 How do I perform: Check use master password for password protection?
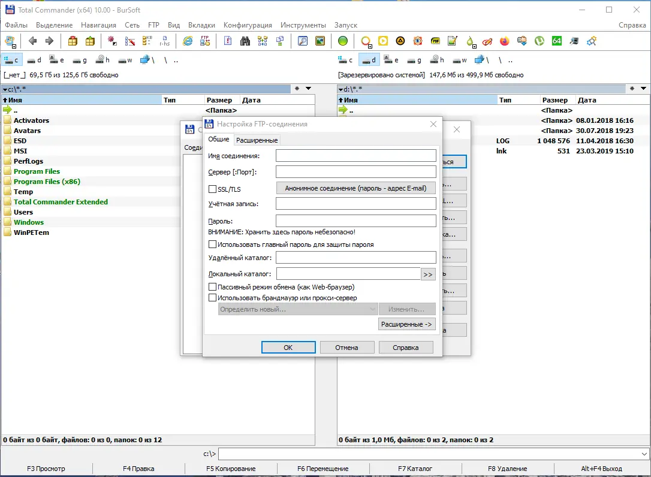coord(212,244)
